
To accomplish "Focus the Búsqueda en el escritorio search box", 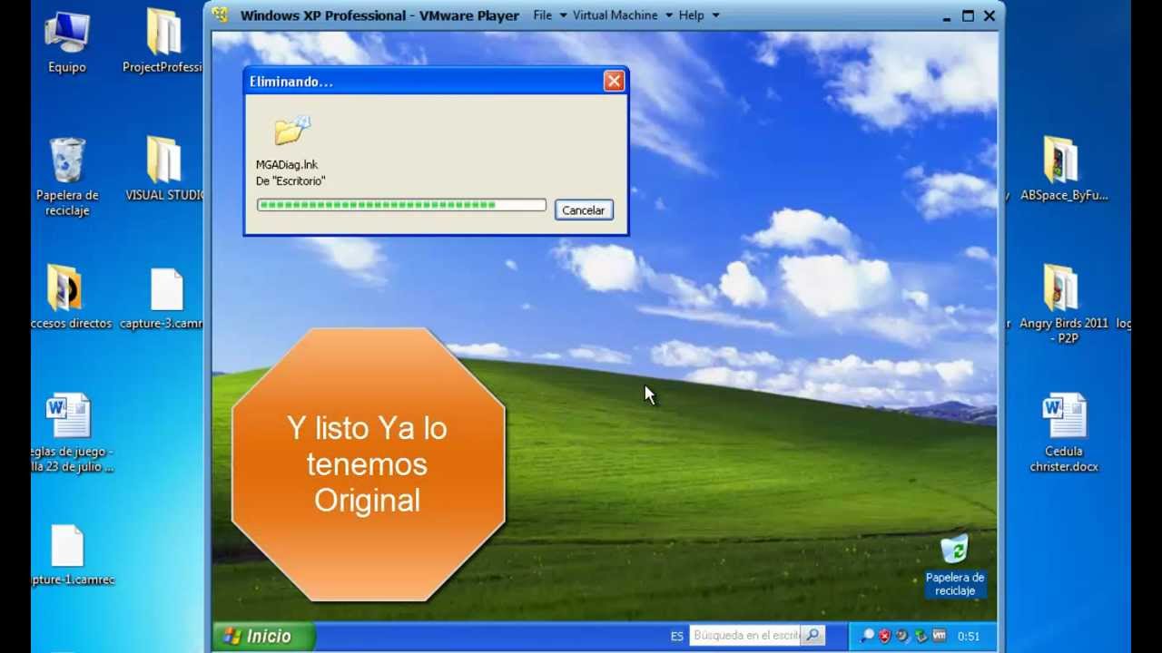I will 746,636.
